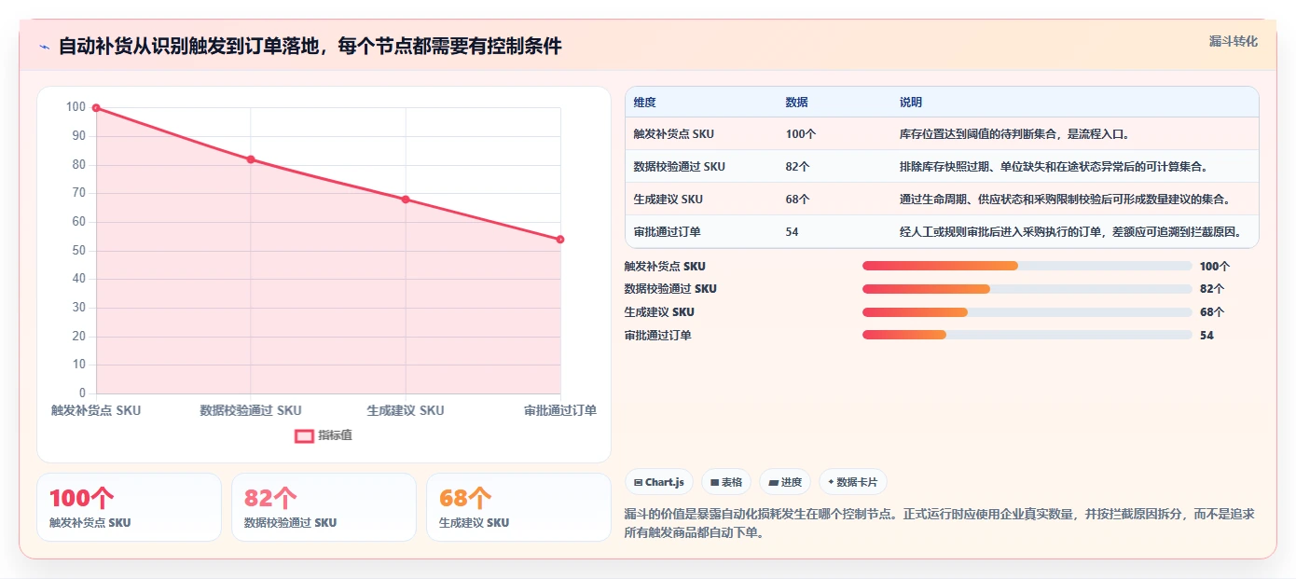This screenshot has height=579, width=1296.
Task: Select the 数据卡片 chip
Action: click(x=853, y=482)
